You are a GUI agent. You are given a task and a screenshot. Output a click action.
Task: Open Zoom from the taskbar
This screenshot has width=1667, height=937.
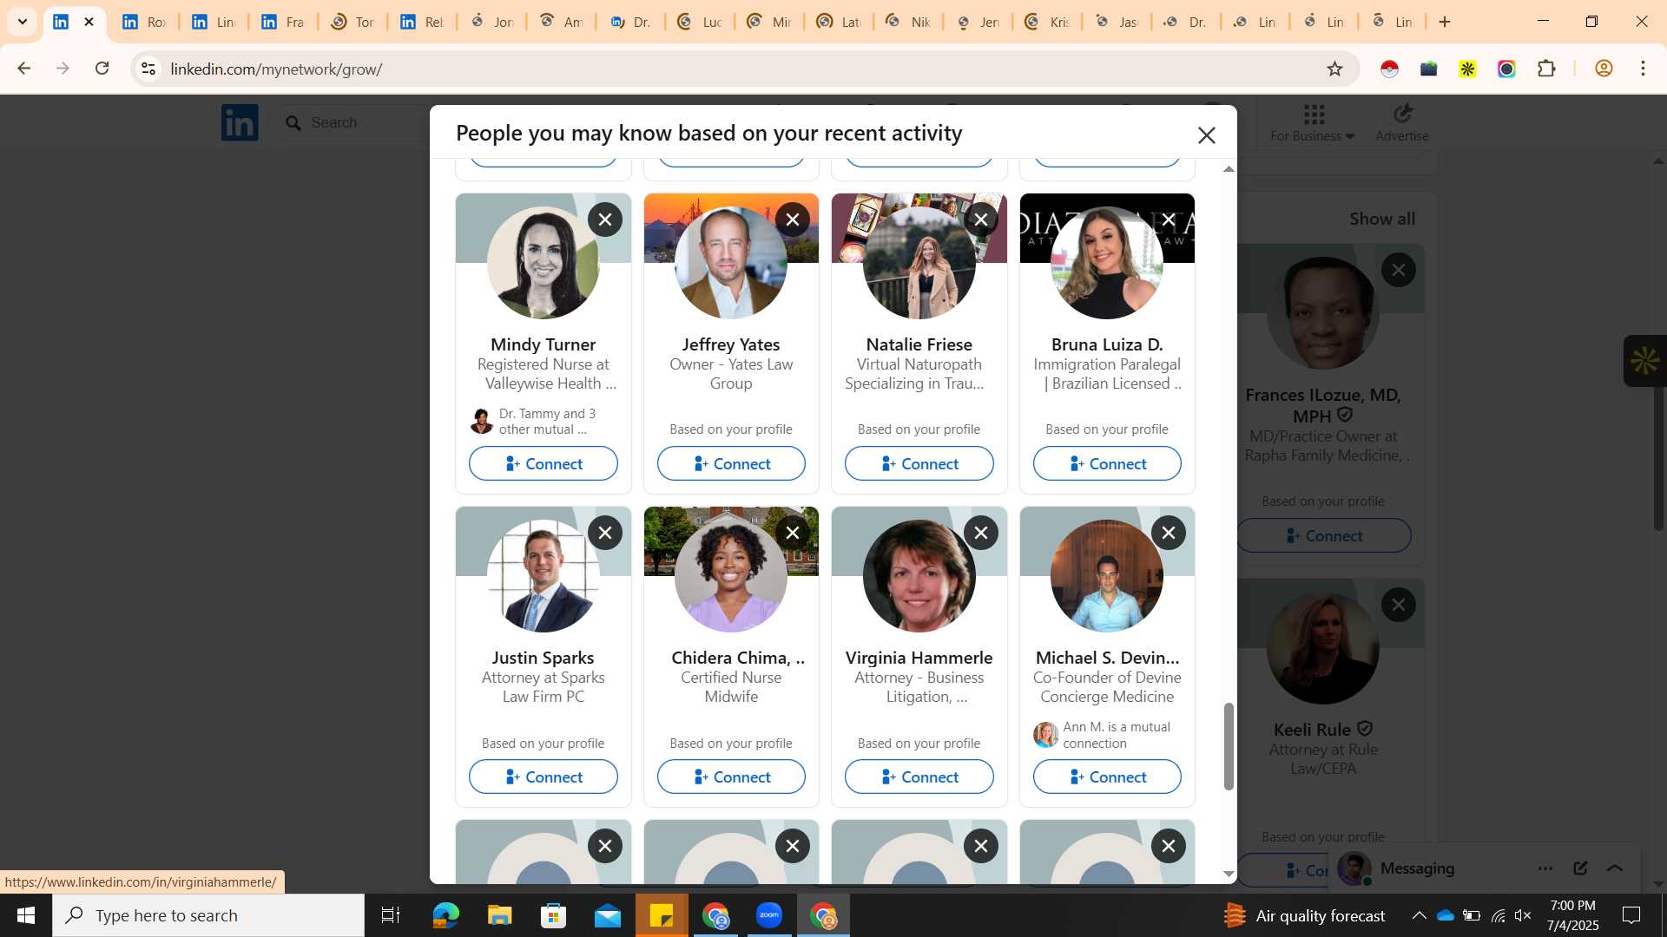[769, 915]
